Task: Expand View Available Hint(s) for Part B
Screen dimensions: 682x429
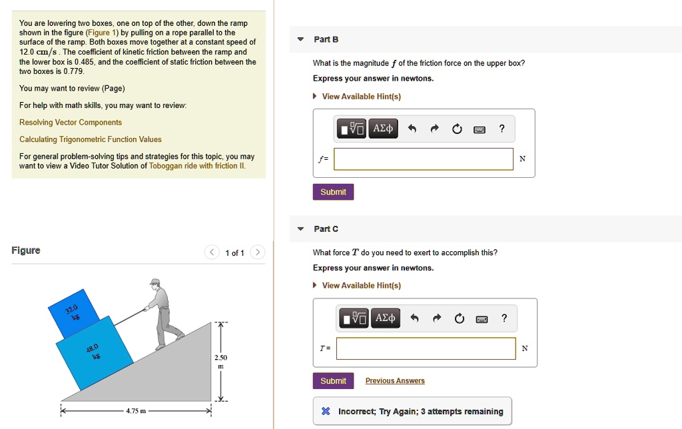Action: coord(361,97)
